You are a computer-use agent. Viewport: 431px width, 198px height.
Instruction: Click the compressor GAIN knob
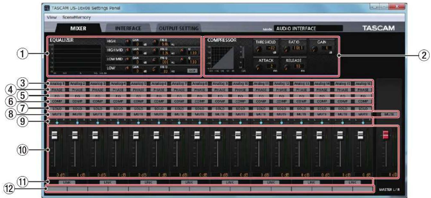(x=314, y=49)
